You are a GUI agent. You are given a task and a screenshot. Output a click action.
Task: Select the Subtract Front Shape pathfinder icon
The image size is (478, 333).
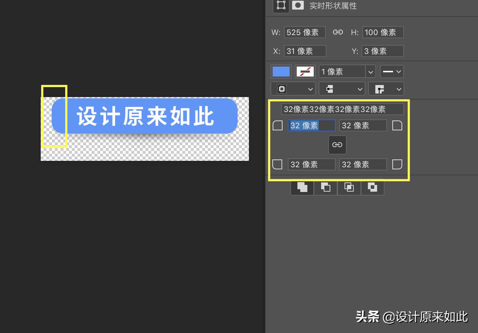pyautogui.click(x=325, y=187)
